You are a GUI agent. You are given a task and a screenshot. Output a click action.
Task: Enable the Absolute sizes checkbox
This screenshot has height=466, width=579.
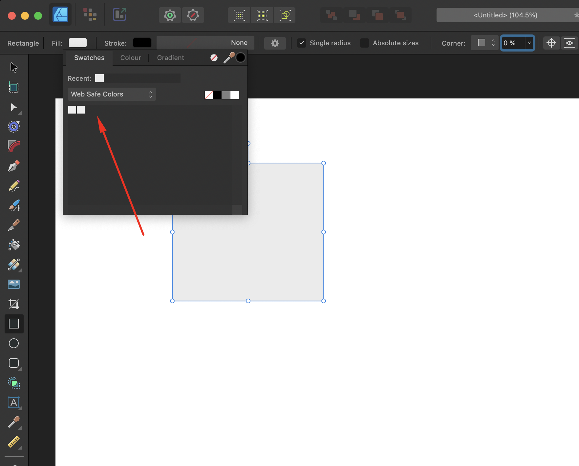pos(365,43)
